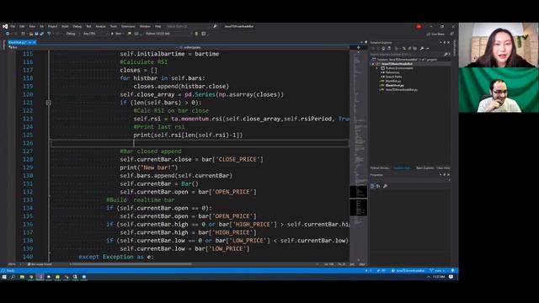Open the Debug configuration dropdown
The width and height of the screenshot is (539, 303).
click(x=72, y=34)
